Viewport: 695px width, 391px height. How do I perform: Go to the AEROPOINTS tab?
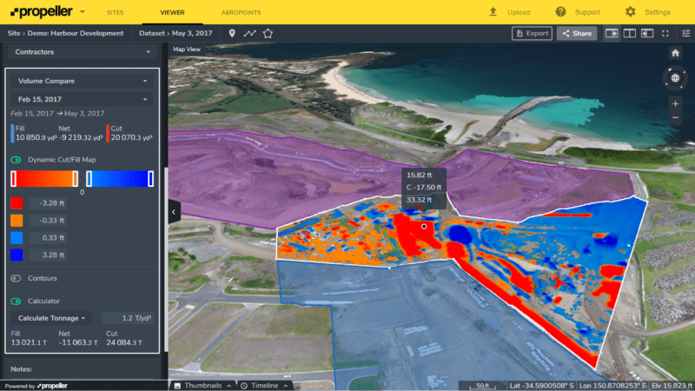tap(242, 12)
